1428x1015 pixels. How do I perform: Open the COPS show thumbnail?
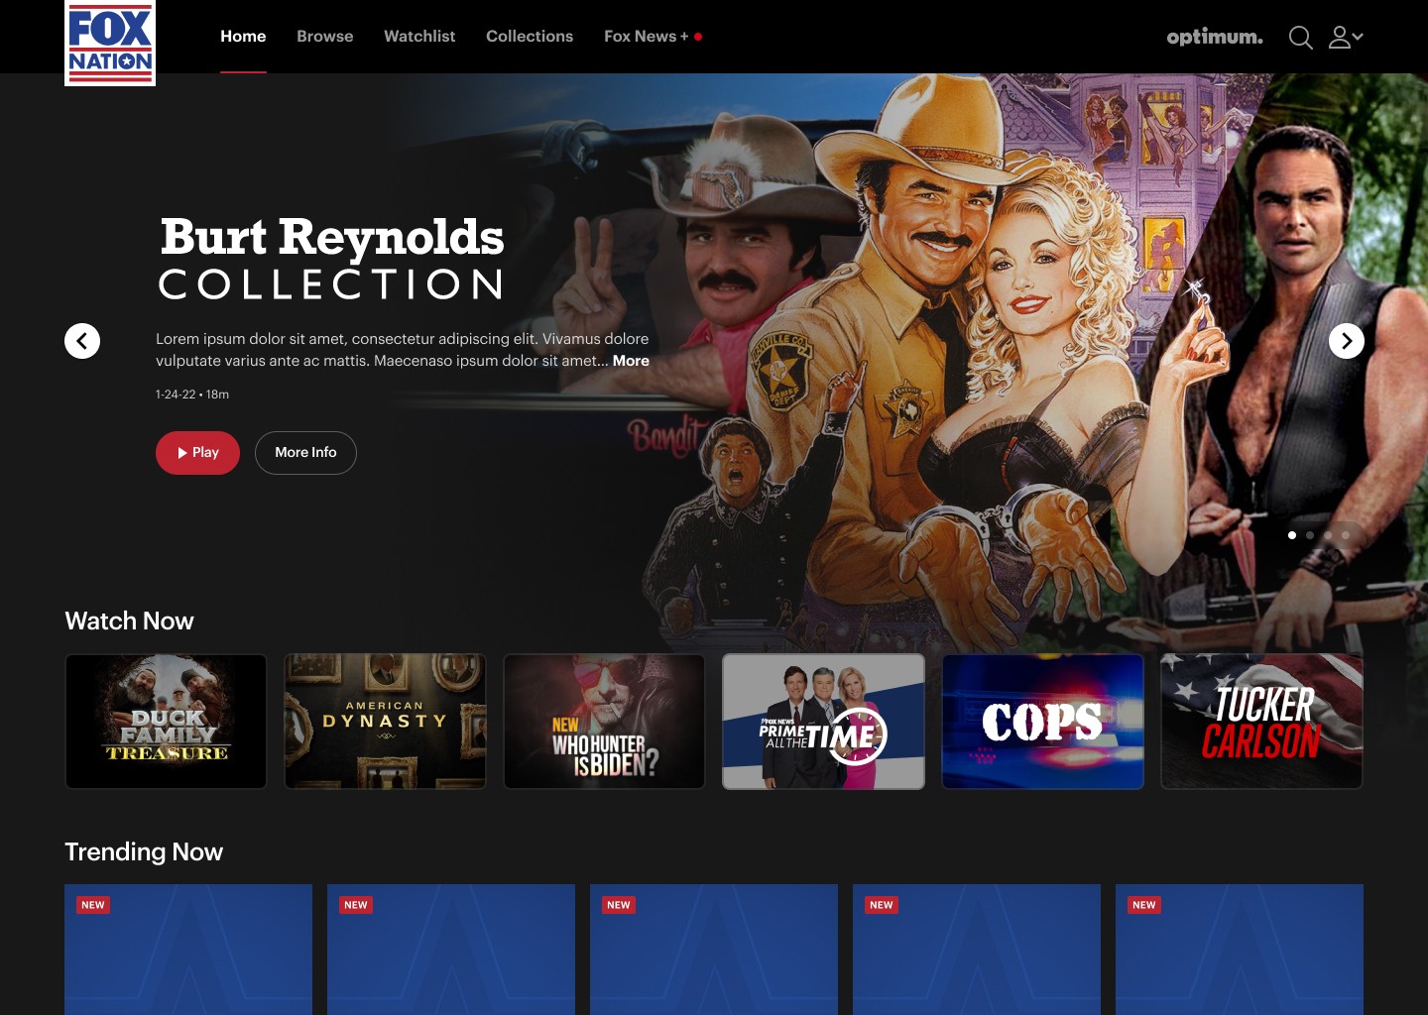point(1042,722)
